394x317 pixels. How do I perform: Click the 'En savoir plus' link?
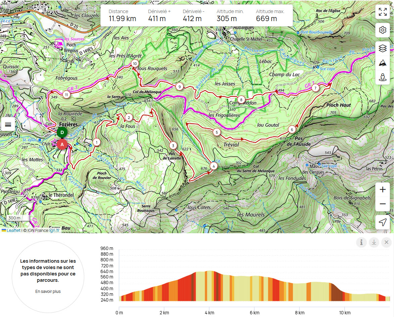[48, 292]
